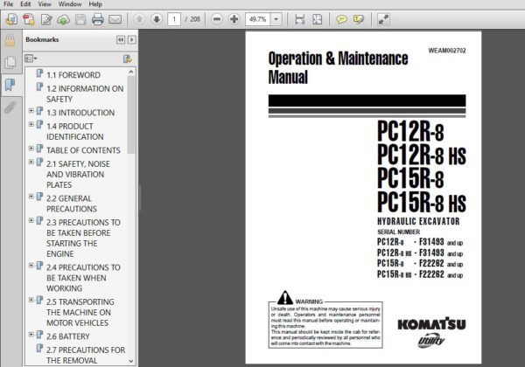Screen dimensions: 525x367
Task: Click the expand panel arrow next to Bookmarks
Action: [x=132, y=40]
